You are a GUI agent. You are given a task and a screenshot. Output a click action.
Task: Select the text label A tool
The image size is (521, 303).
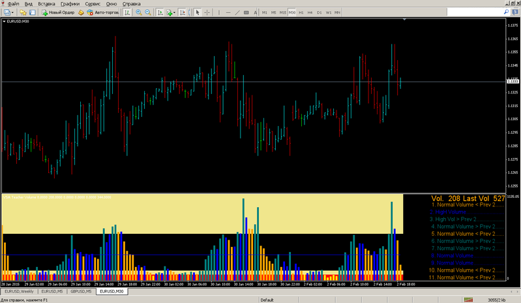click(255, 12)
